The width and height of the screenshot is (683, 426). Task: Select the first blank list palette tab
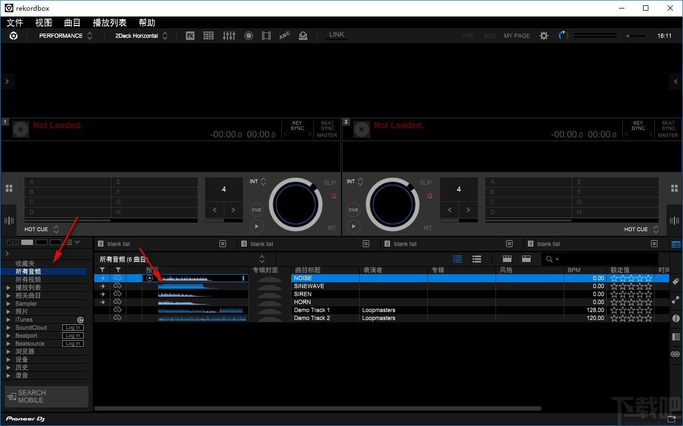point(166,244)
